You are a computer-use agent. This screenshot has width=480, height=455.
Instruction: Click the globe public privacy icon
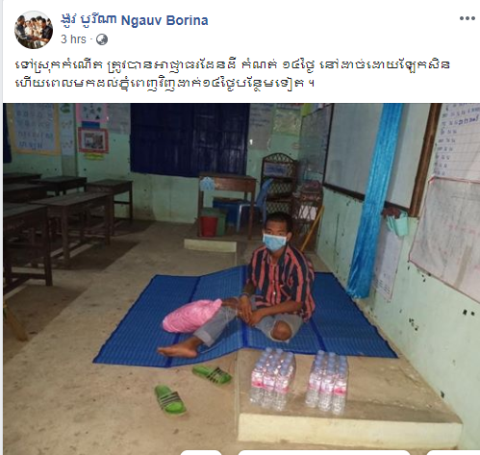pyautogui.click(x=102, y=39)
